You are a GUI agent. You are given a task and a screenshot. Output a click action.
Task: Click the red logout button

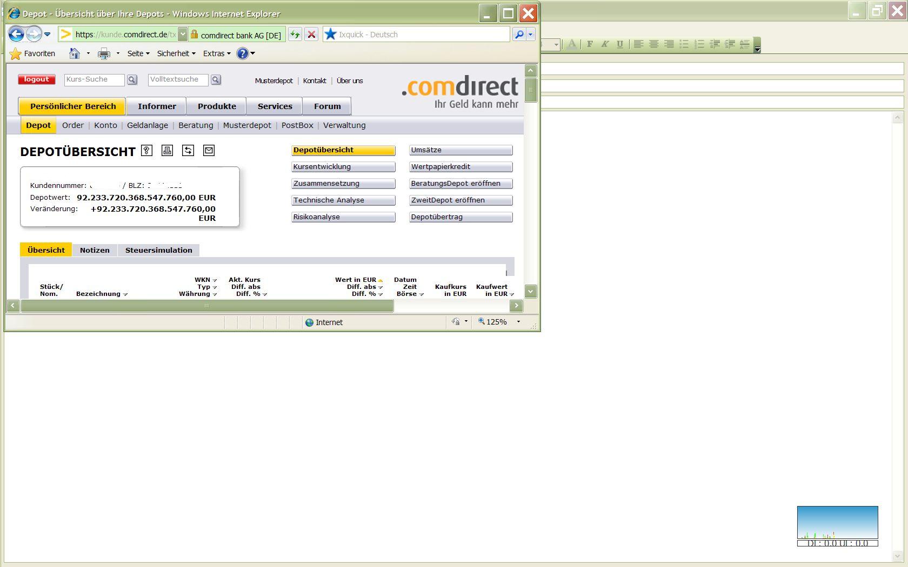pos(36,79)
